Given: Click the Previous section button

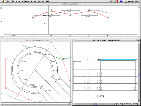Looking at the screenshot, I should click(x=127, y=104).
